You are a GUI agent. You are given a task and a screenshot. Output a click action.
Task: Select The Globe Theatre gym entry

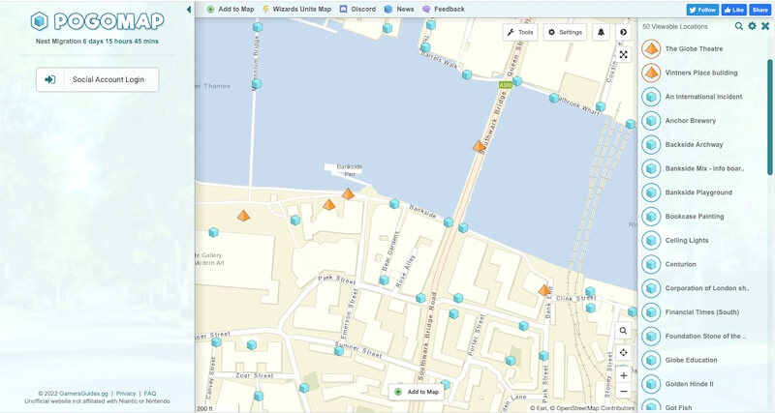703,49
